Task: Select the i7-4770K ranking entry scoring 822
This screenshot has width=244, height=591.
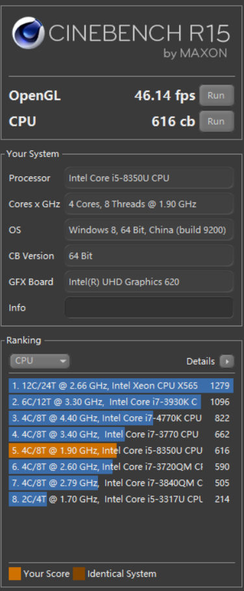Action: tap(121, 418)
